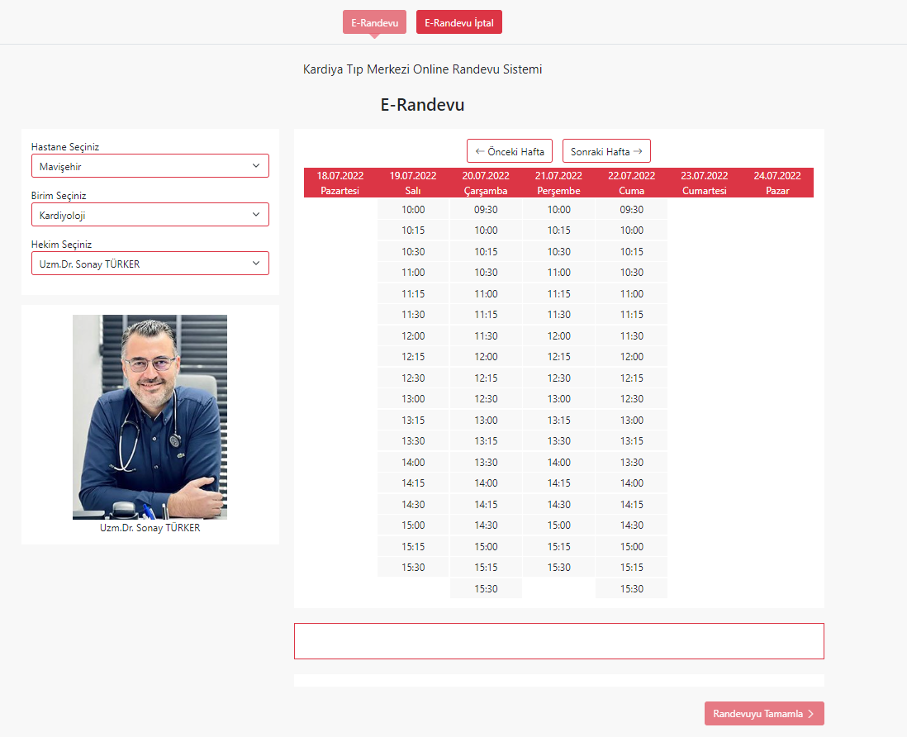Select the 10:00 slot on Salı
The width and height of the screenshot is (907, 737).
413,210
